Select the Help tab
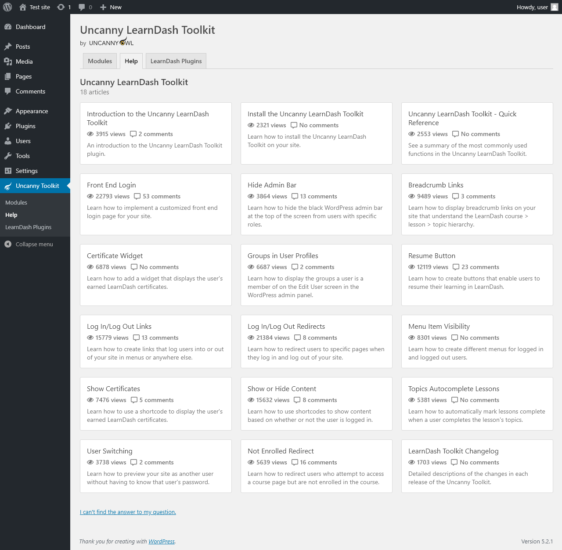The height and width of the screenshot is (550, 562). [131, 61]
